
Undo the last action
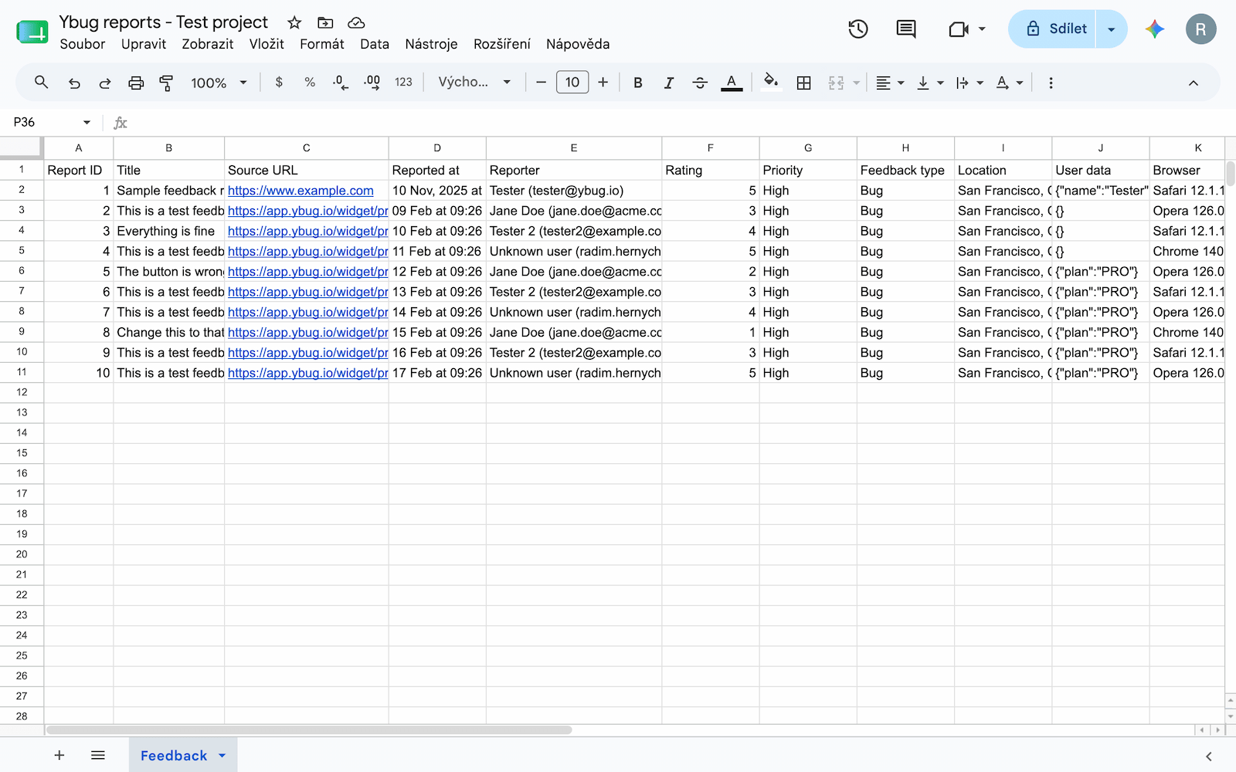74,83
